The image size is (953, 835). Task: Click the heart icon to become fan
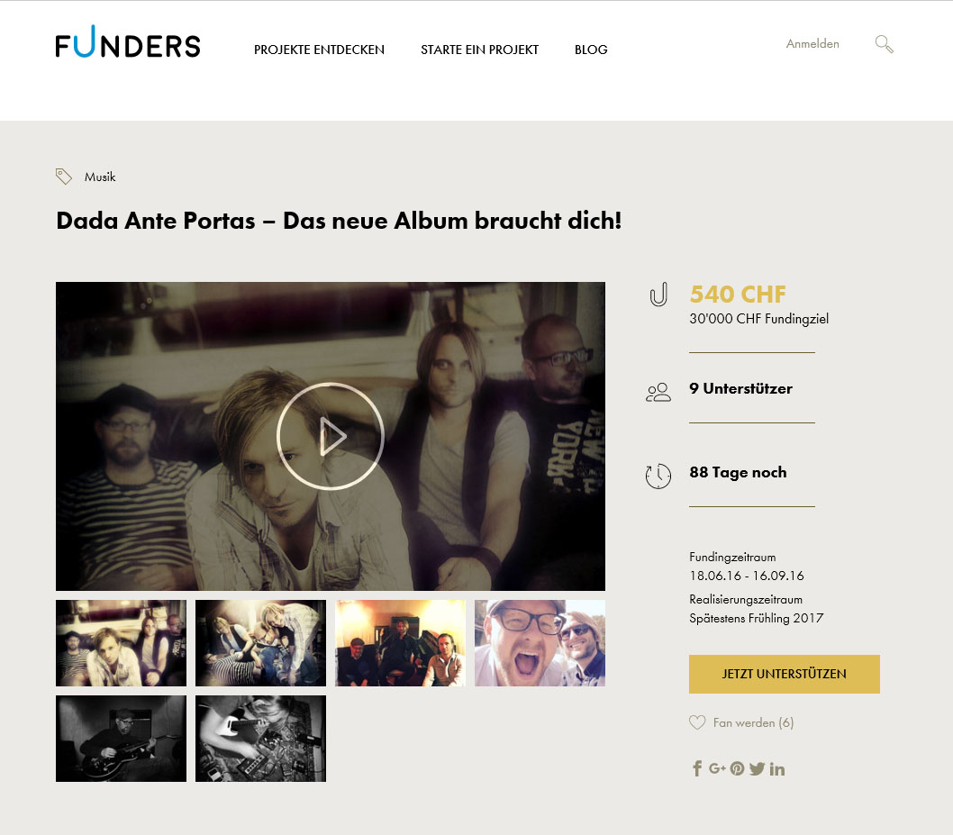point(697,722)
